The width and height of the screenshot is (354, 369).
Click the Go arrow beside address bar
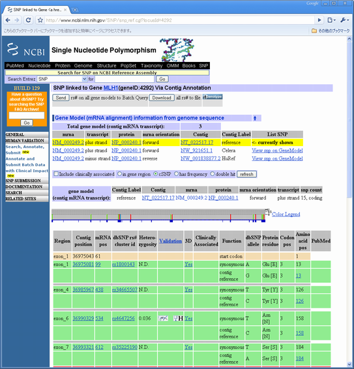(319, 20)
